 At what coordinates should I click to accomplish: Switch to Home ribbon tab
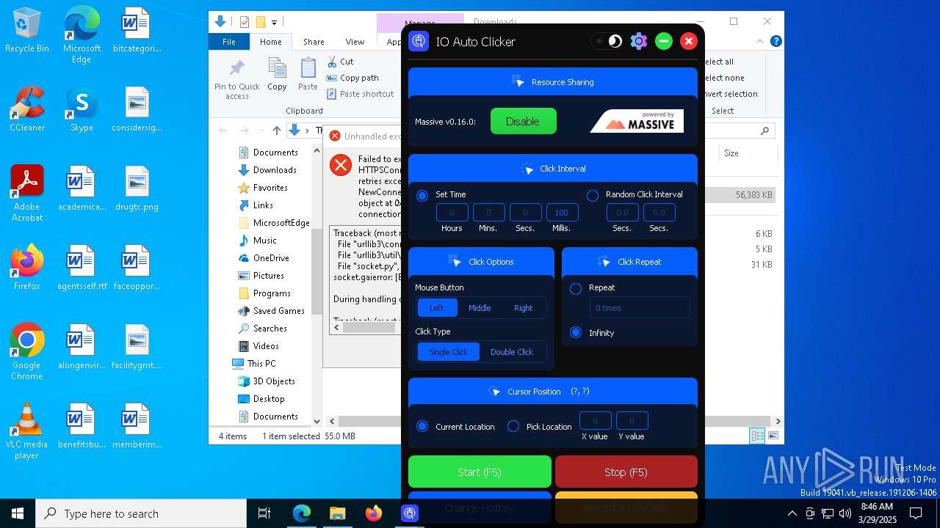[x=271, y=42]
